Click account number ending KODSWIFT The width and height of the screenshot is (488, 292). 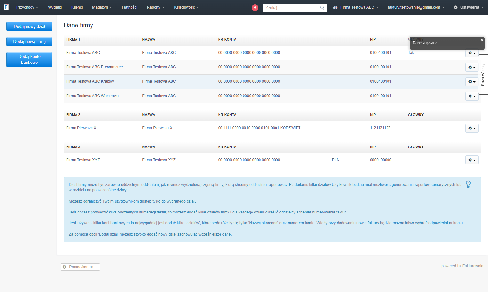point(259,128)
